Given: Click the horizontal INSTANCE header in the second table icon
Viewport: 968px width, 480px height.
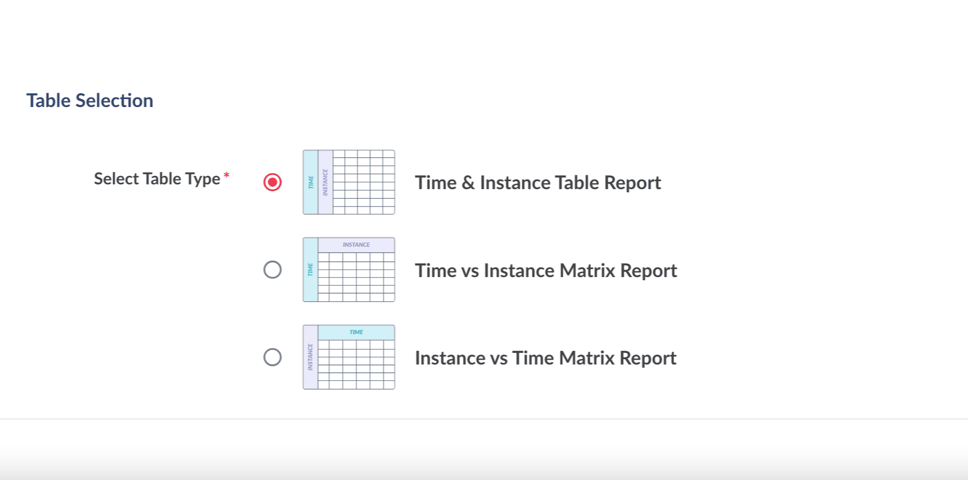Looking at the screenshot, I should click(356, 245).
